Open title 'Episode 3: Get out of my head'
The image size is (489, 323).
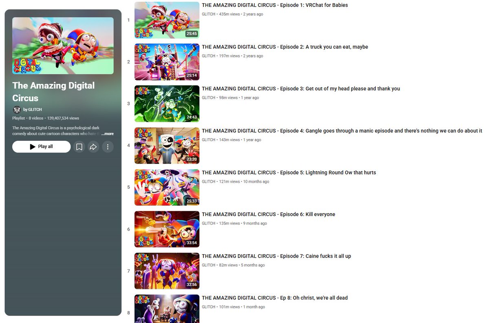coord(301,89)
